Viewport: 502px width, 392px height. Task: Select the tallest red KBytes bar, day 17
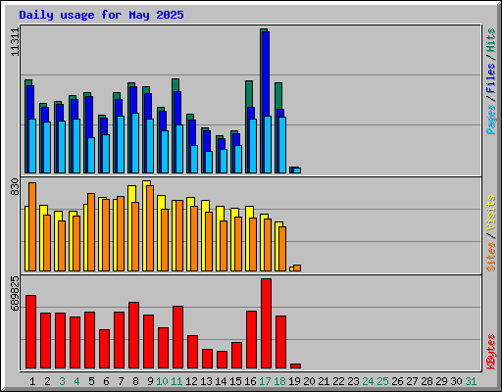click(266, 323)
